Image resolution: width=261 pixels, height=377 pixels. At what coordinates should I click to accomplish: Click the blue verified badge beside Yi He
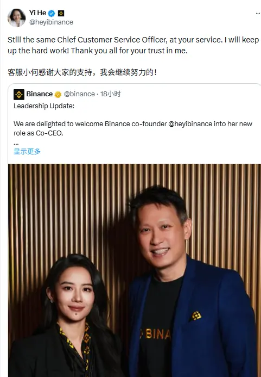click(52, 13)
